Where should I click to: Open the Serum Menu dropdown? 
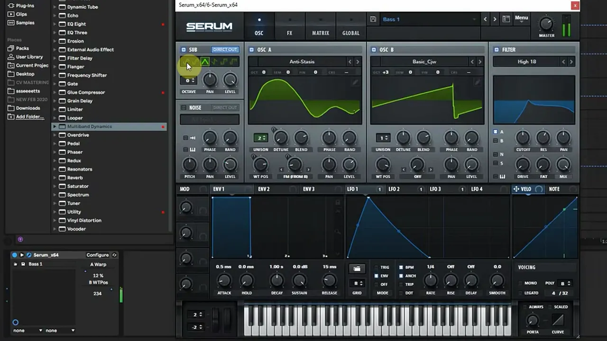click(x=521, y=18)
